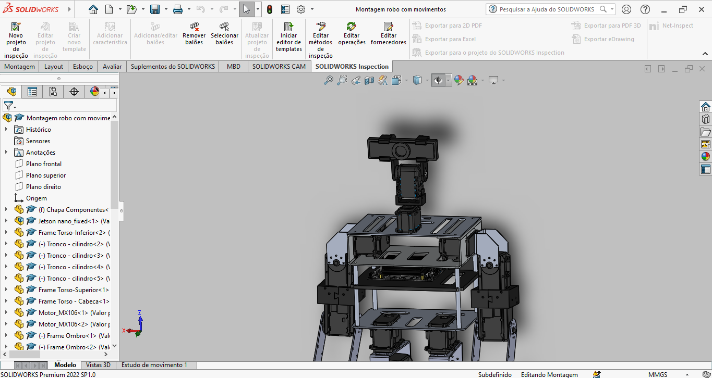Viewport: 712px width, 378px height.
Task: Open the PropertyManager tab icon
Action: [32, 92]
